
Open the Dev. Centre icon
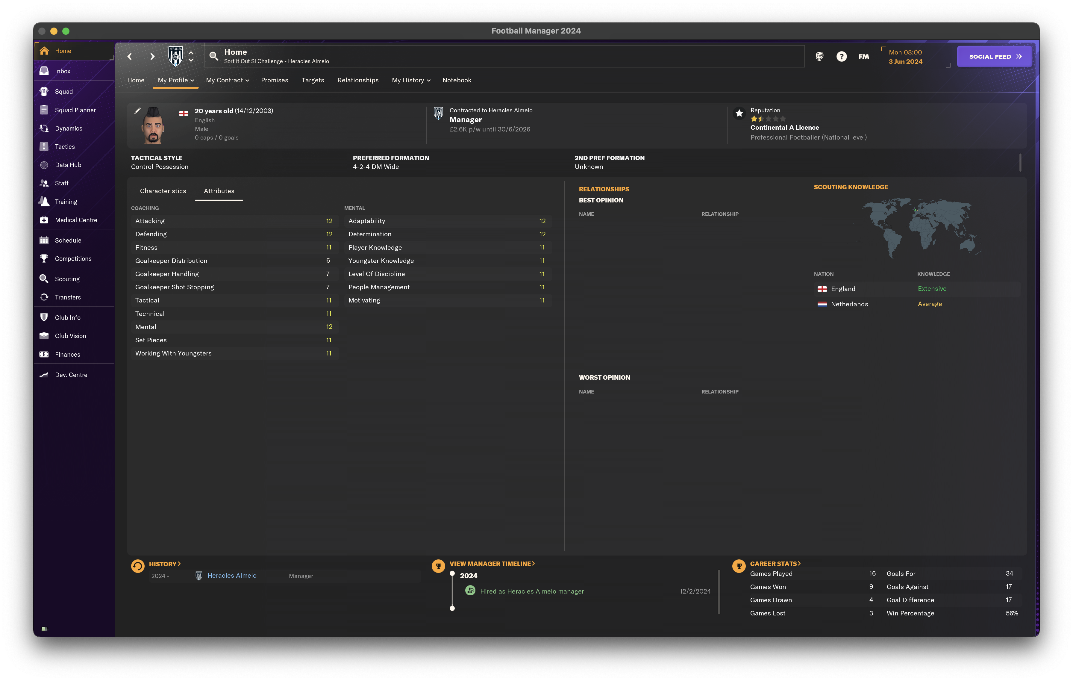click(x=44, y=375)
